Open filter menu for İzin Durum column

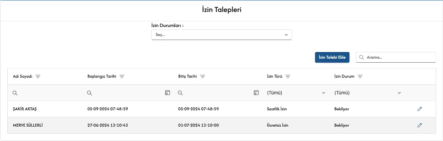[360, 76]
